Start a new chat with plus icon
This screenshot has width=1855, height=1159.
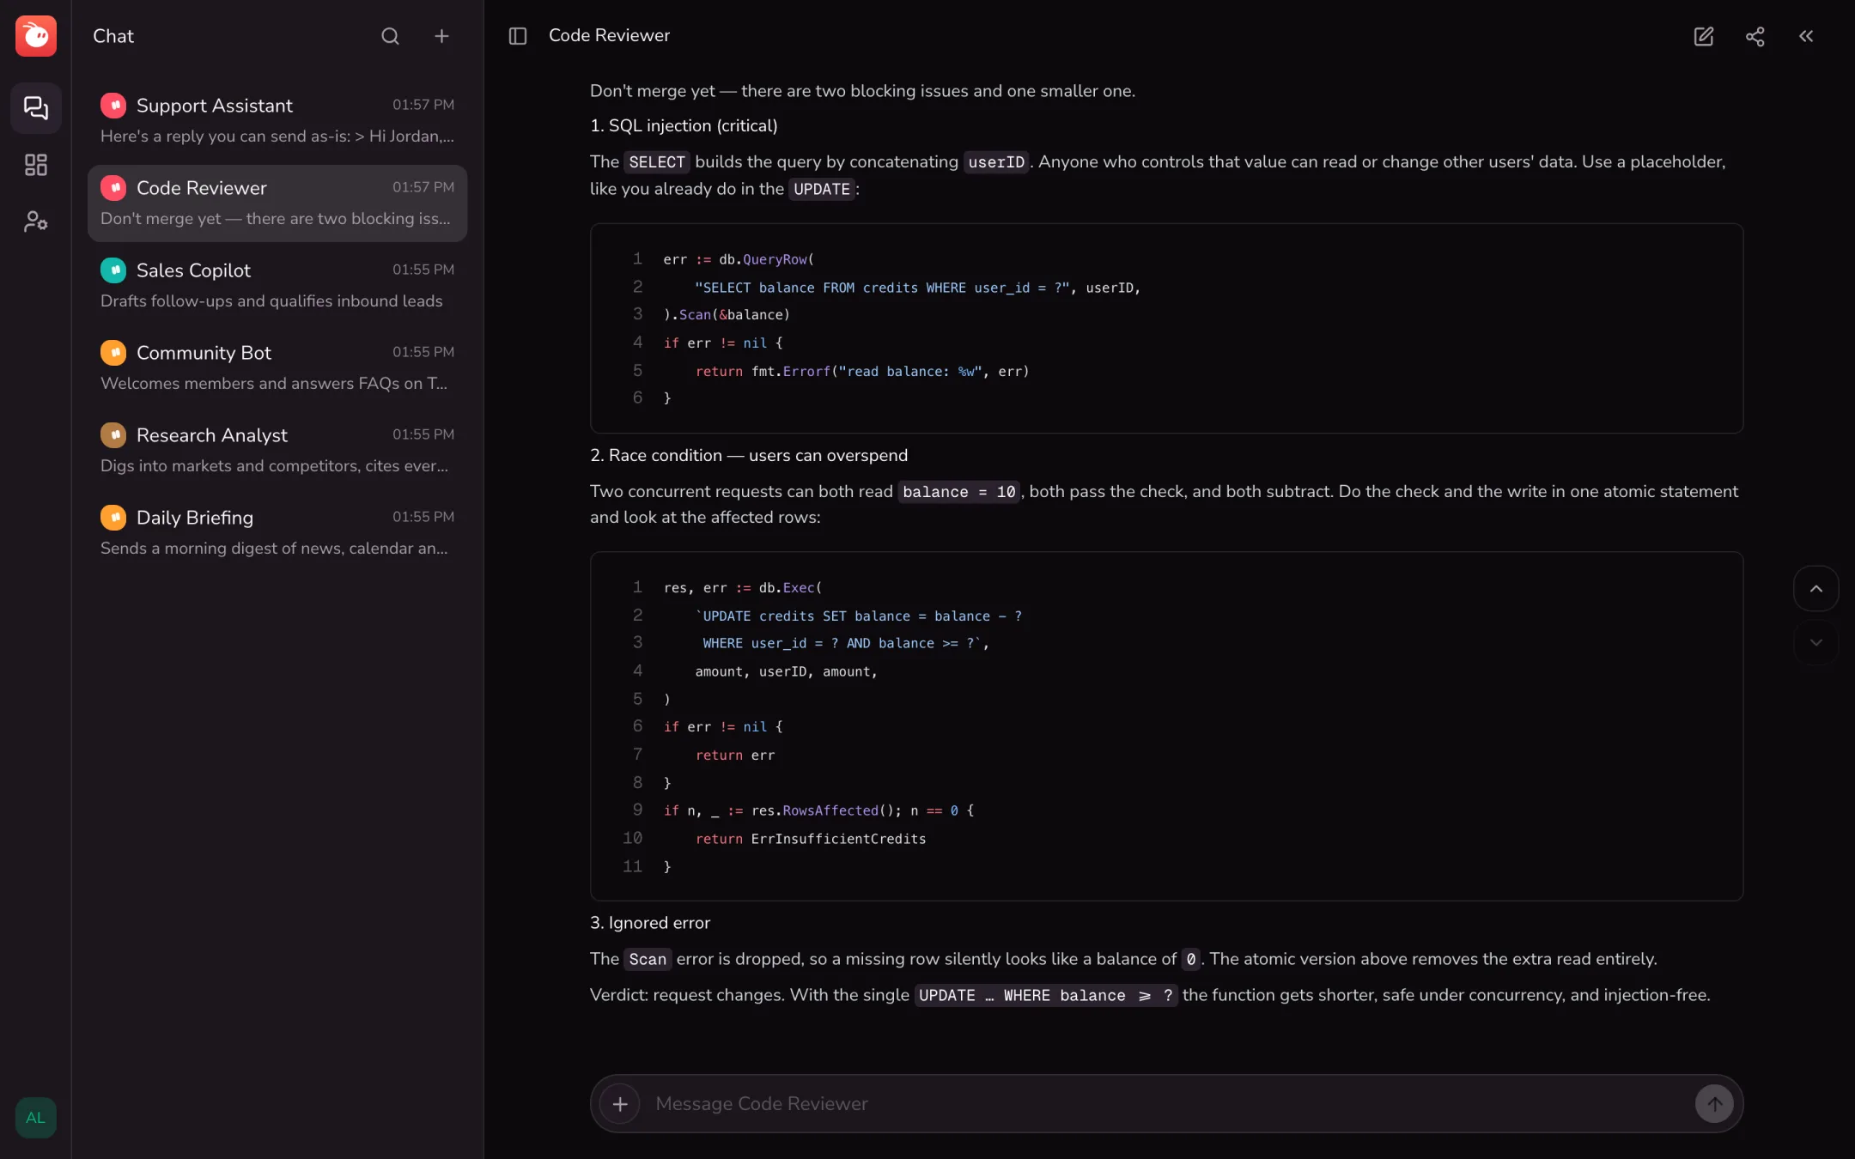pyautogui.click(x=441, y=36)
